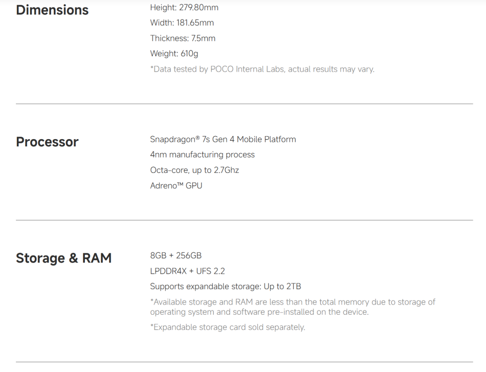Click the Processor section heading
Image resolution: width=486 pixels, height=372 pixels.
47,142
